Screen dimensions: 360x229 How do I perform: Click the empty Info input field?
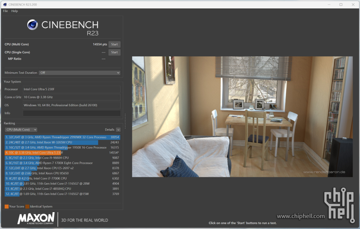[x=72, y=113]
